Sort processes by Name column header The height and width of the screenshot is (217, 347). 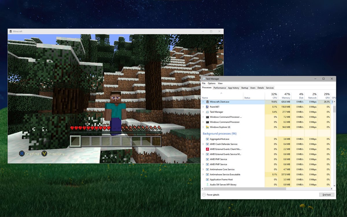[222, 96]
